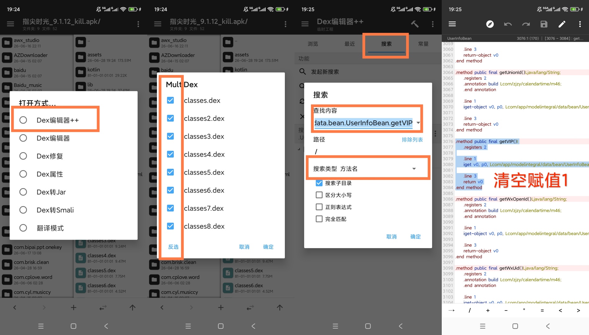
Task: Tap the / symbol in the editor shortcut bar
Action: (470, 310)
